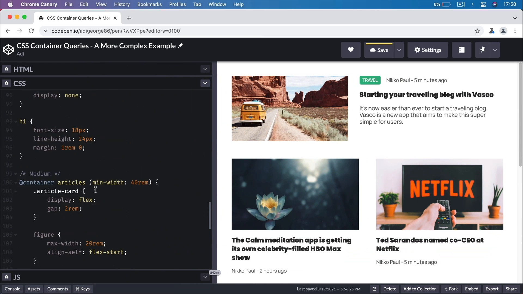The height and width of the screenshot is (294, 523).
Task: Bookmark page with star icon
Action: coord(477,31)
